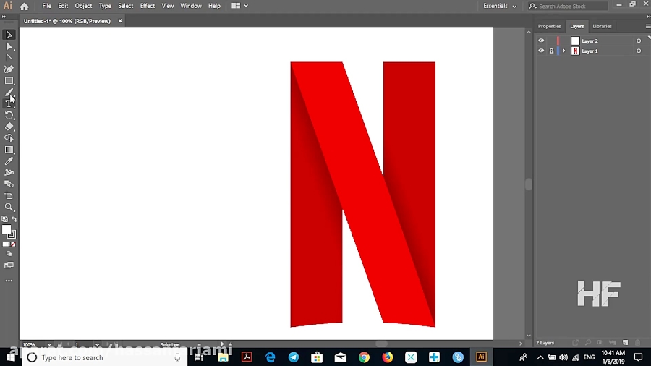This screenshot has width=651, height=366.
Task: Hide Layer 1 with eye icon
Action: (x=541, y=51)
